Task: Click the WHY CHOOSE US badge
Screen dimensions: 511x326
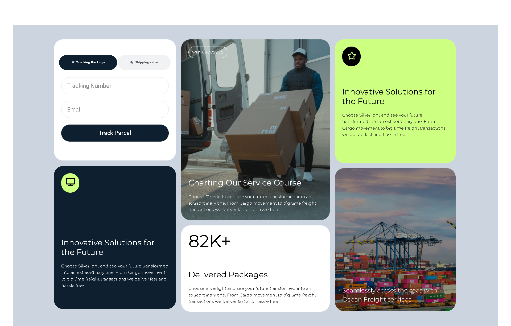Action: [x=208, y=52]
